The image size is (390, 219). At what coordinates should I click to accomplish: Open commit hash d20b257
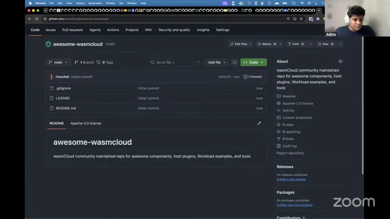[225, 77]
